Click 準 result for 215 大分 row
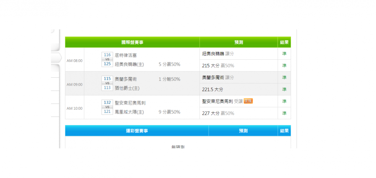This screenshot has height=178, width=376. (284, 66)
